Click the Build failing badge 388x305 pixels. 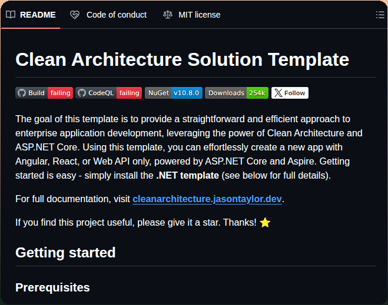click(44, 93)
